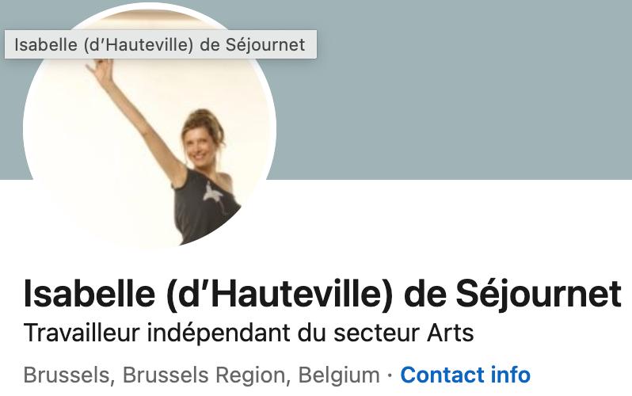The height and width of the screenshot is (396, 632).
Task: Click the dot separator before Contact info
Action: tap(390, 376)
